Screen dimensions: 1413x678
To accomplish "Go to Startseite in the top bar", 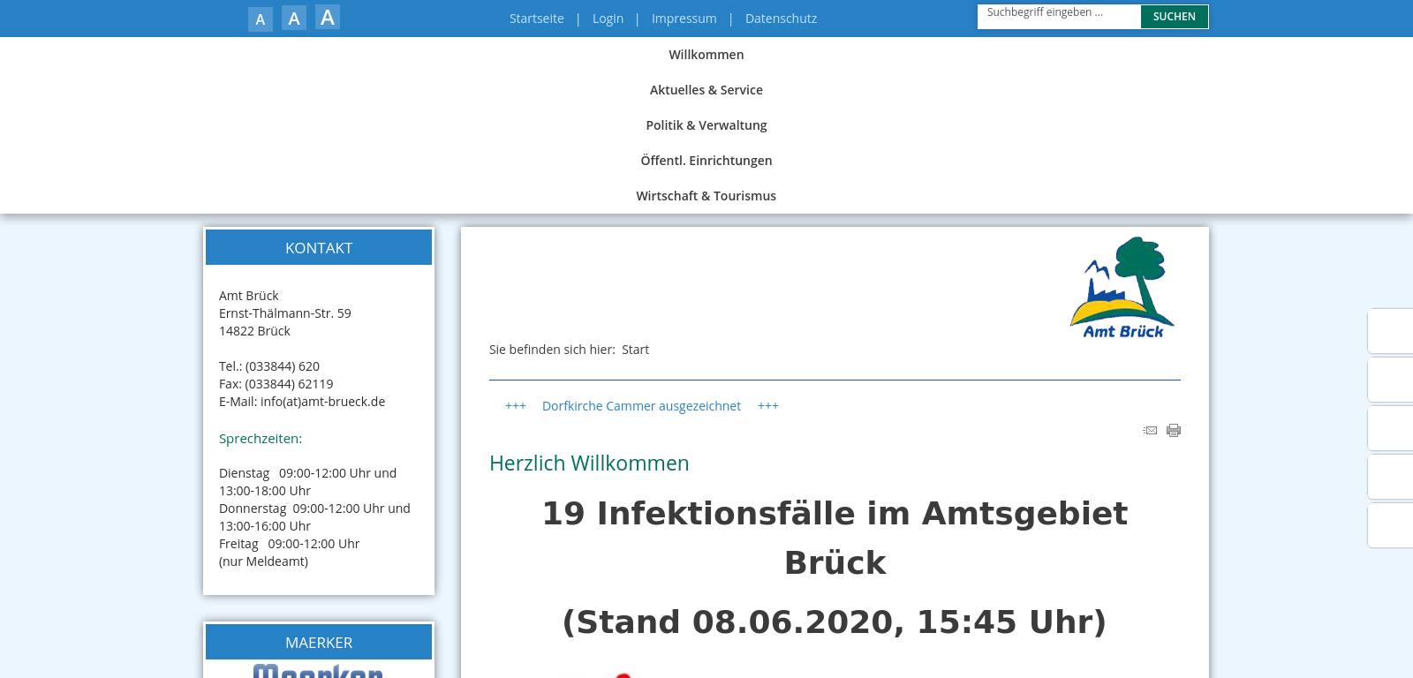I will pos(536,19).
